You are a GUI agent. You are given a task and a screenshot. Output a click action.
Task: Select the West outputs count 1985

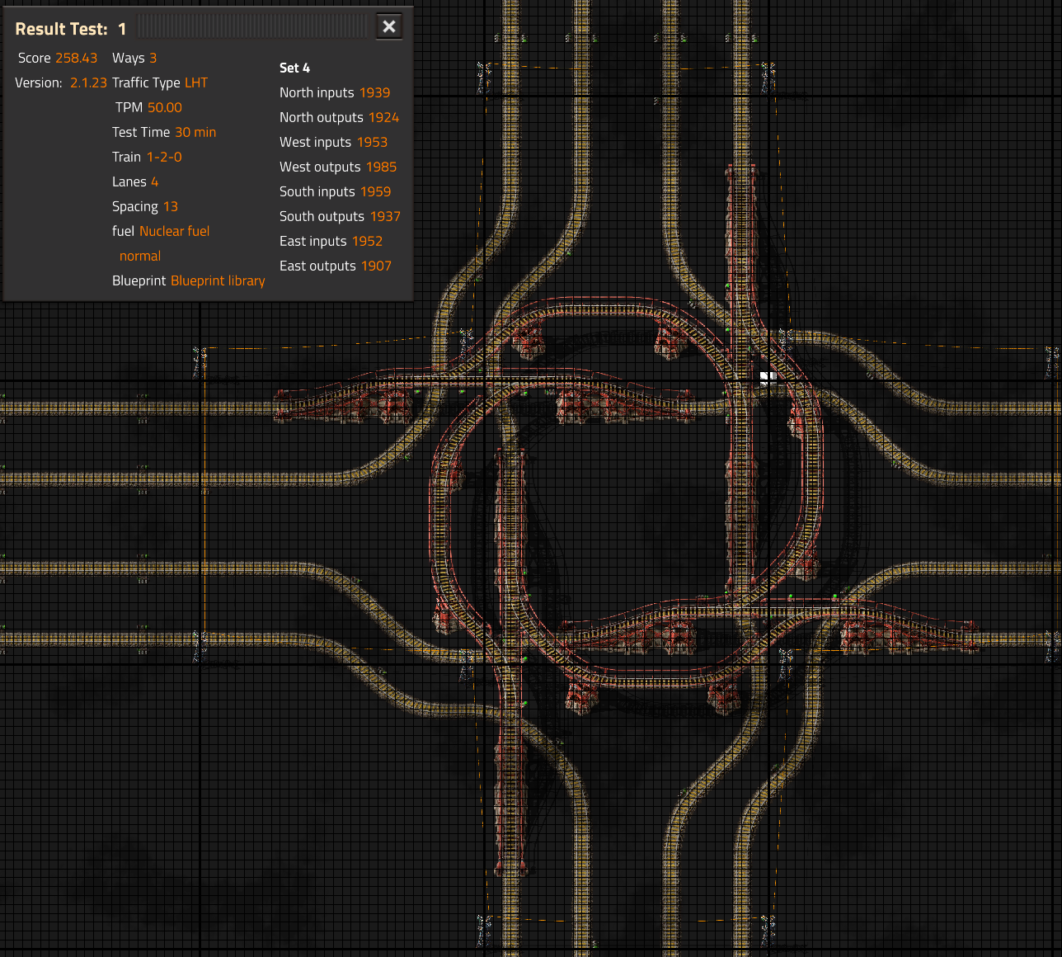(381, 167)
